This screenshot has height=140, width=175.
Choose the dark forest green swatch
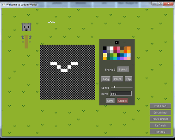(108, 58)
